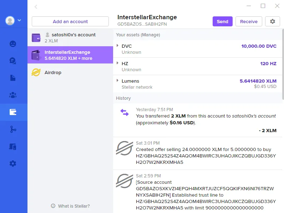The width and height of the screenshot is (284, 213).
Task: Open the Files icon in sidebar
Action: (x=13, y=78)
